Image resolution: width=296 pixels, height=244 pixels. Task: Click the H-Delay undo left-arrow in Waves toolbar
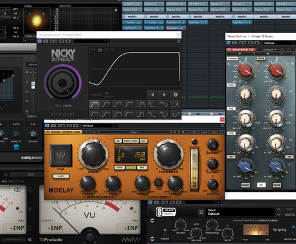(x=175, y=132)
